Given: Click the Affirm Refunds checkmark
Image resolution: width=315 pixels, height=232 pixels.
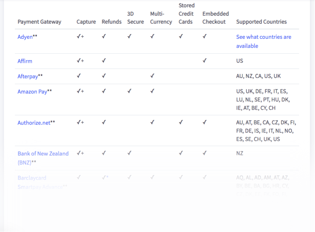Looking at the screenshot, I should (x=104, y=61).
